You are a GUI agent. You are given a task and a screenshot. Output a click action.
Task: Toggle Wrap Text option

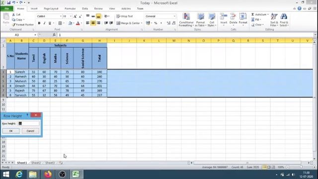pos(125,16)
